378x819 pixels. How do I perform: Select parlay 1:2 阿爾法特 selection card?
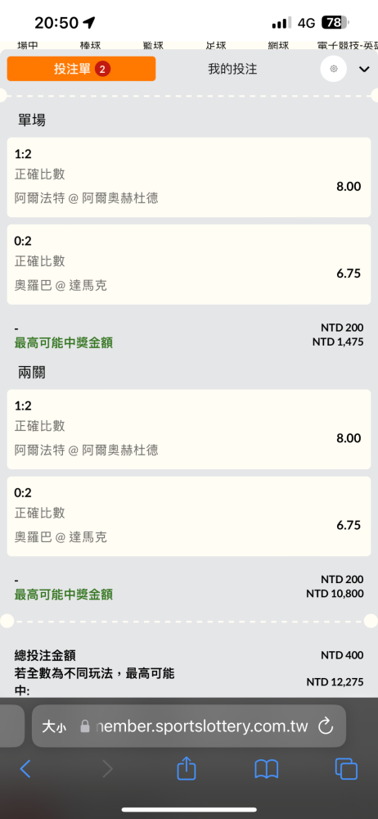tap(189, 429)
